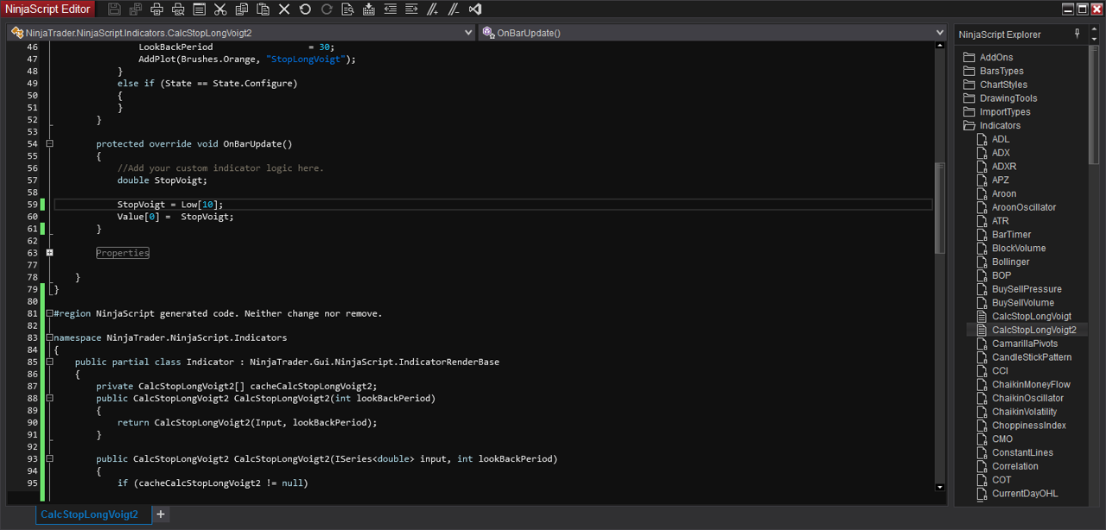Open the script in Visual Studio
The image size is (1106, 530).
474,9
